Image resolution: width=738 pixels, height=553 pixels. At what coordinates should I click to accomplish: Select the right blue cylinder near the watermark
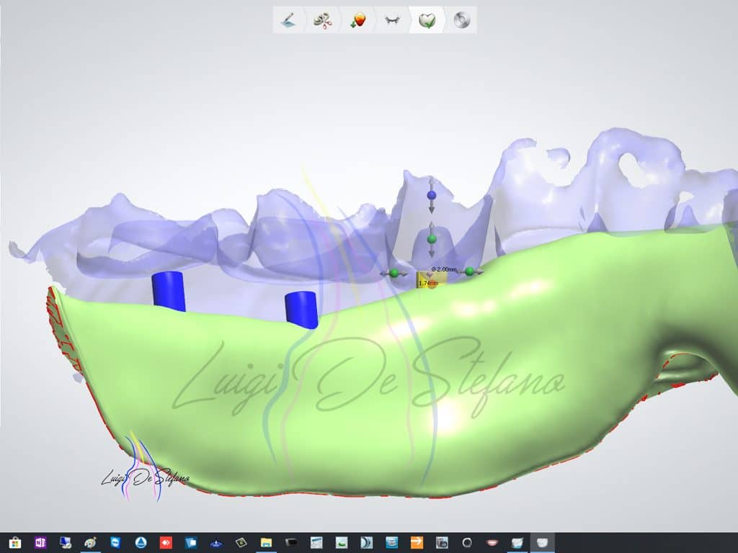tap(301, 309)
